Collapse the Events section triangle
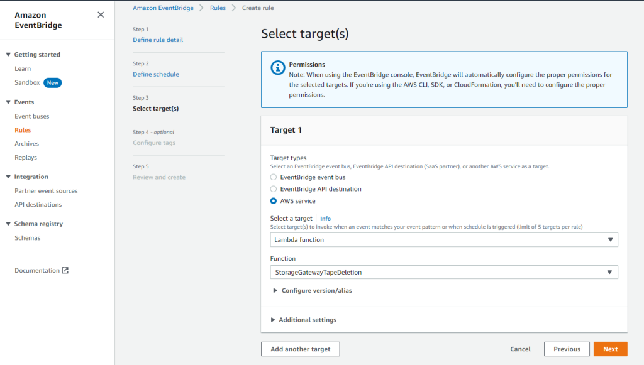The height and width of the screenshot is (365, 644). [x=8, y=102]
